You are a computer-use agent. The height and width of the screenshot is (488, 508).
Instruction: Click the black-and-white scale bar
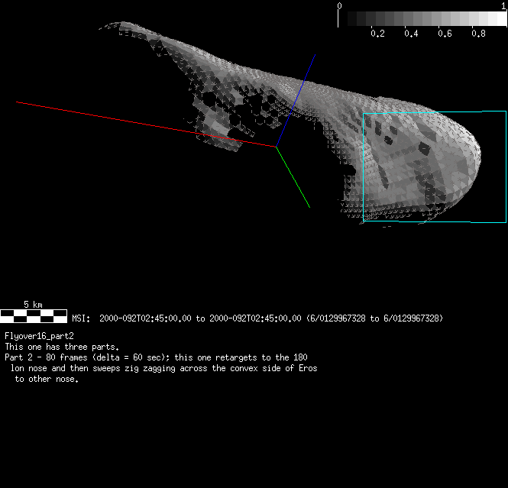pos(33,315)
